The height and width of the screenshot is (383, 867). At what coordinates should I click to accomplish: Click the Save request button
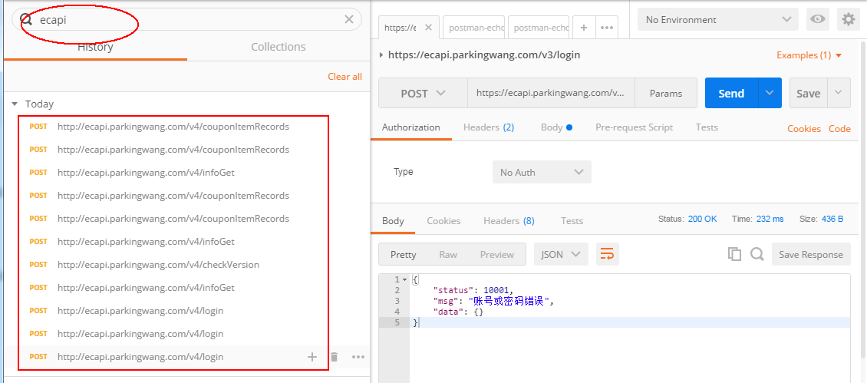pyautogui.click(x=809, y=93)
